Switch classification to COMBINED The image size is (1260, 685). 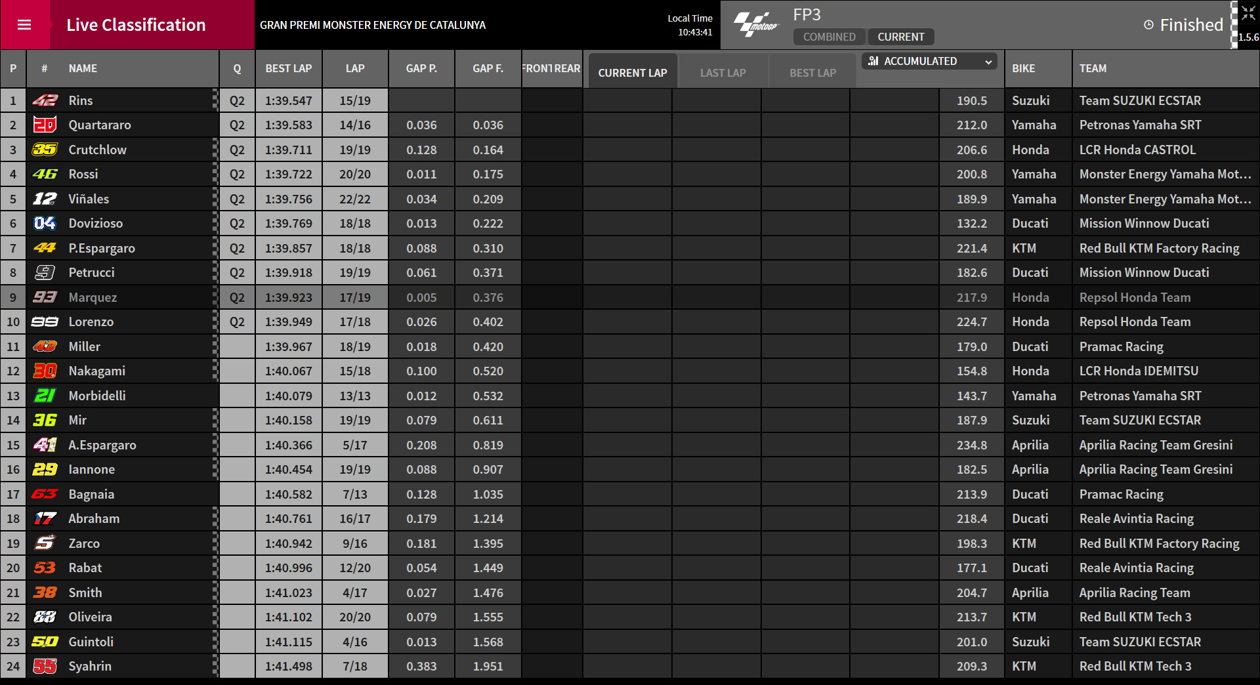point(829,37)
